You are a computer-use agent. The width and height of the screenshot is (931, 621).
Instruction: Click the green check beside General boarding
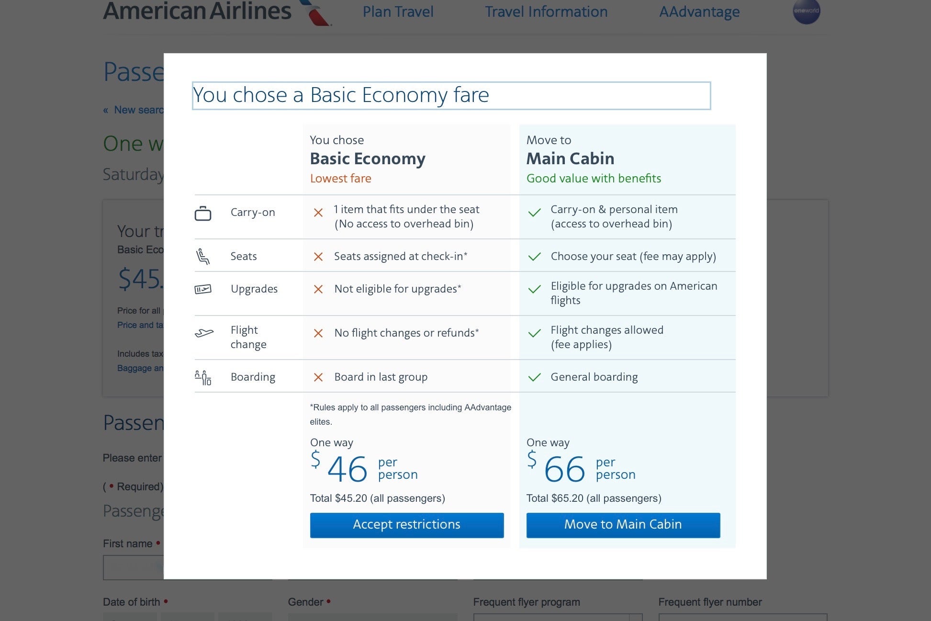pos(534,377)
